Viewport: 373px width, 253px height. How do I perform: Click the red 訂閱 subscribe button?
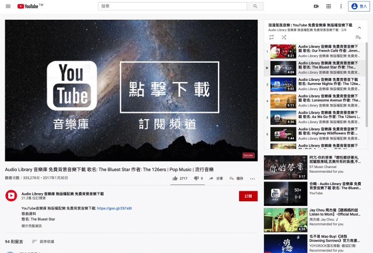pyautogui.click(x=248, y=196)
